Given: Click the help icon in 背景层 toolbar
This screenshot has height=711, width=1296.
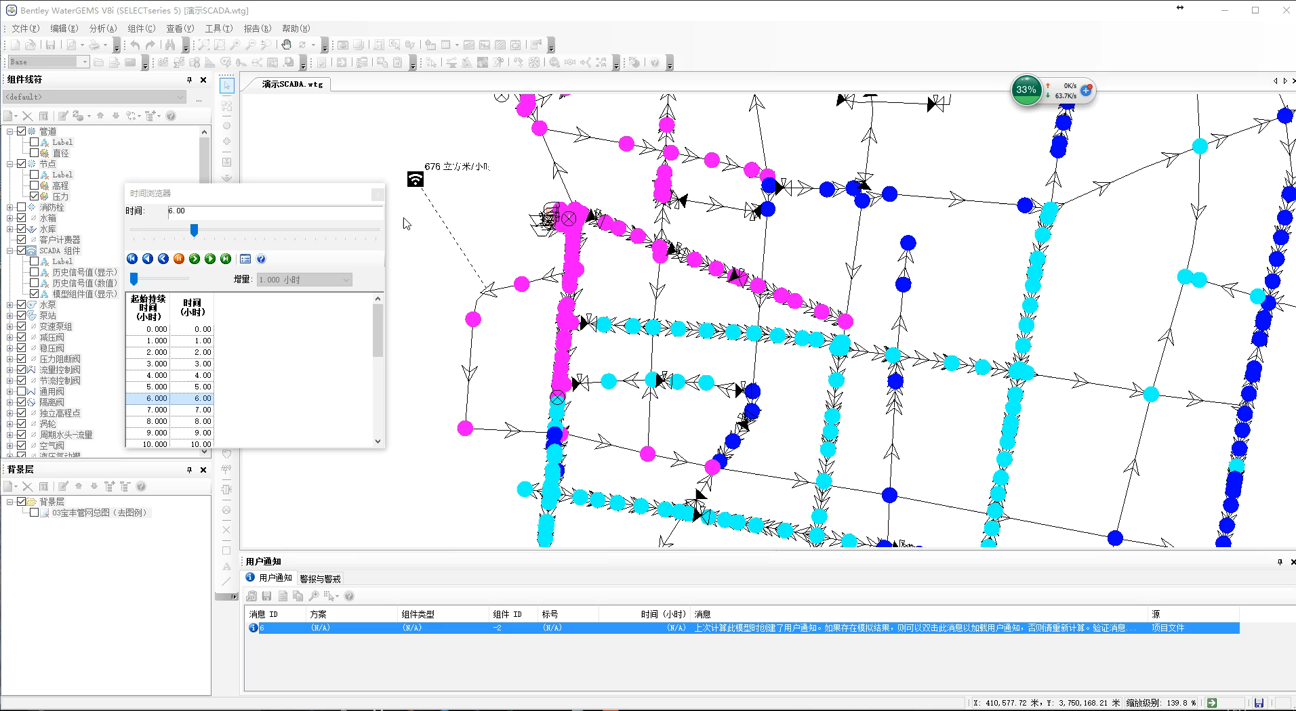Looking at the screenshot, I should [141, 486].
